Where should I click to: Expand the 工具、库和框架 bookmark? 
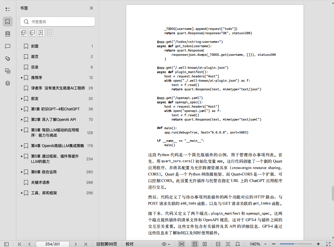point(22,193)
